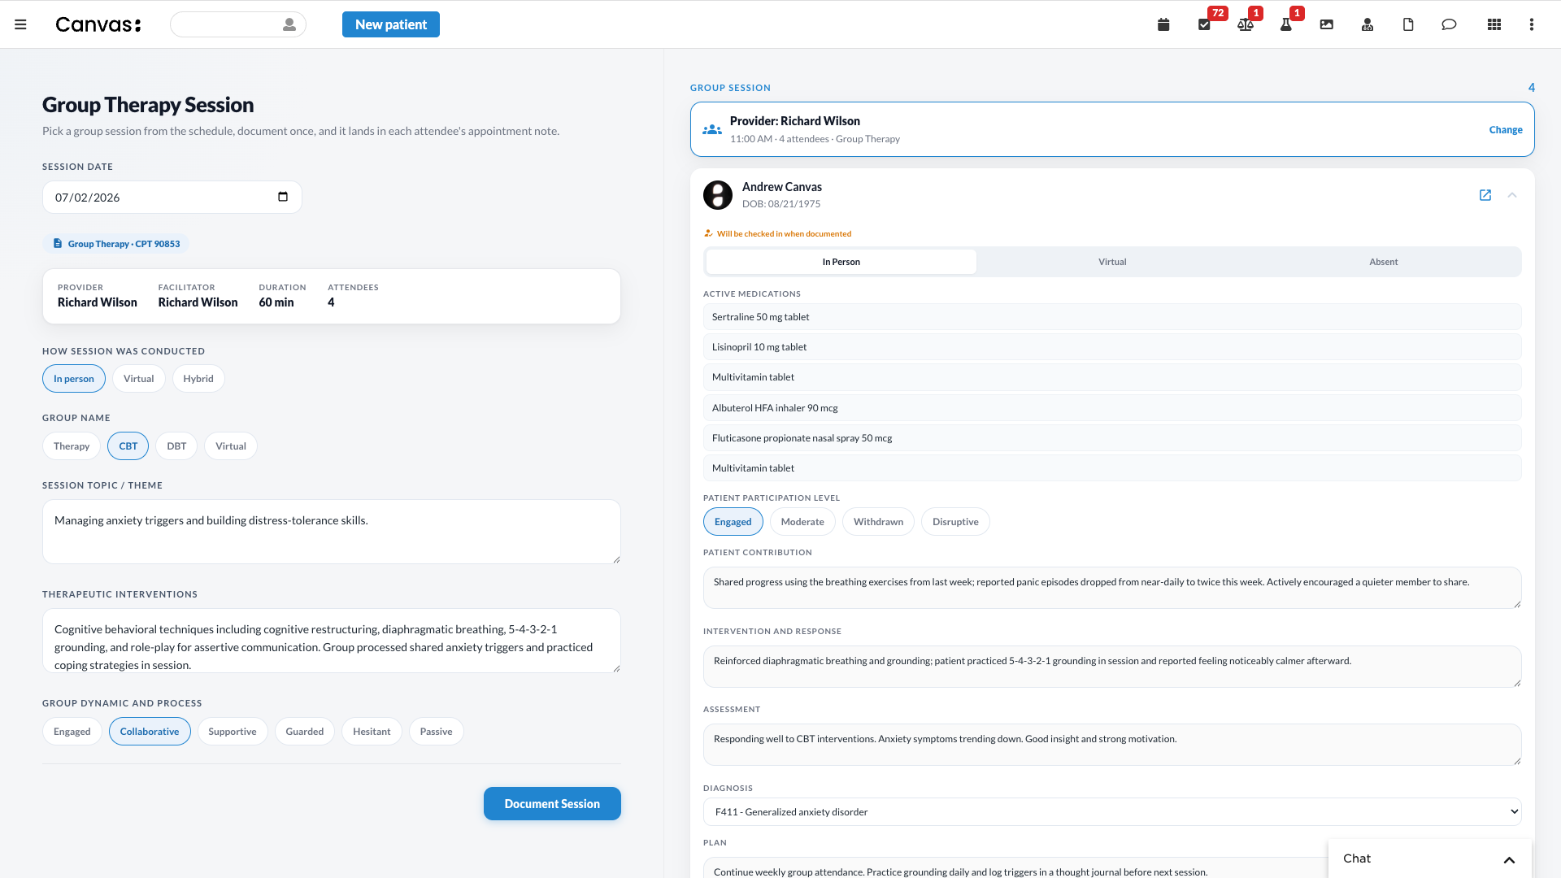Screen dimensions: 1561x878
Task: Open the image gallery icon in header
Action: coord(1327,24)
